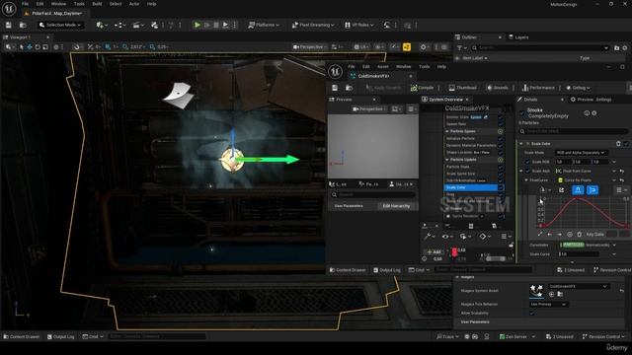Open the Platforms dropdown
This screenshot has height=355, width=632.
click(264, 25)
